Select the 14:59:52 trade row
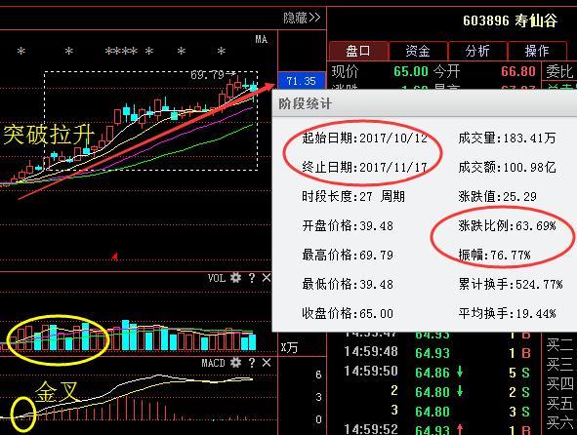Viewport: 577px width, 435px height. point(438,429)
